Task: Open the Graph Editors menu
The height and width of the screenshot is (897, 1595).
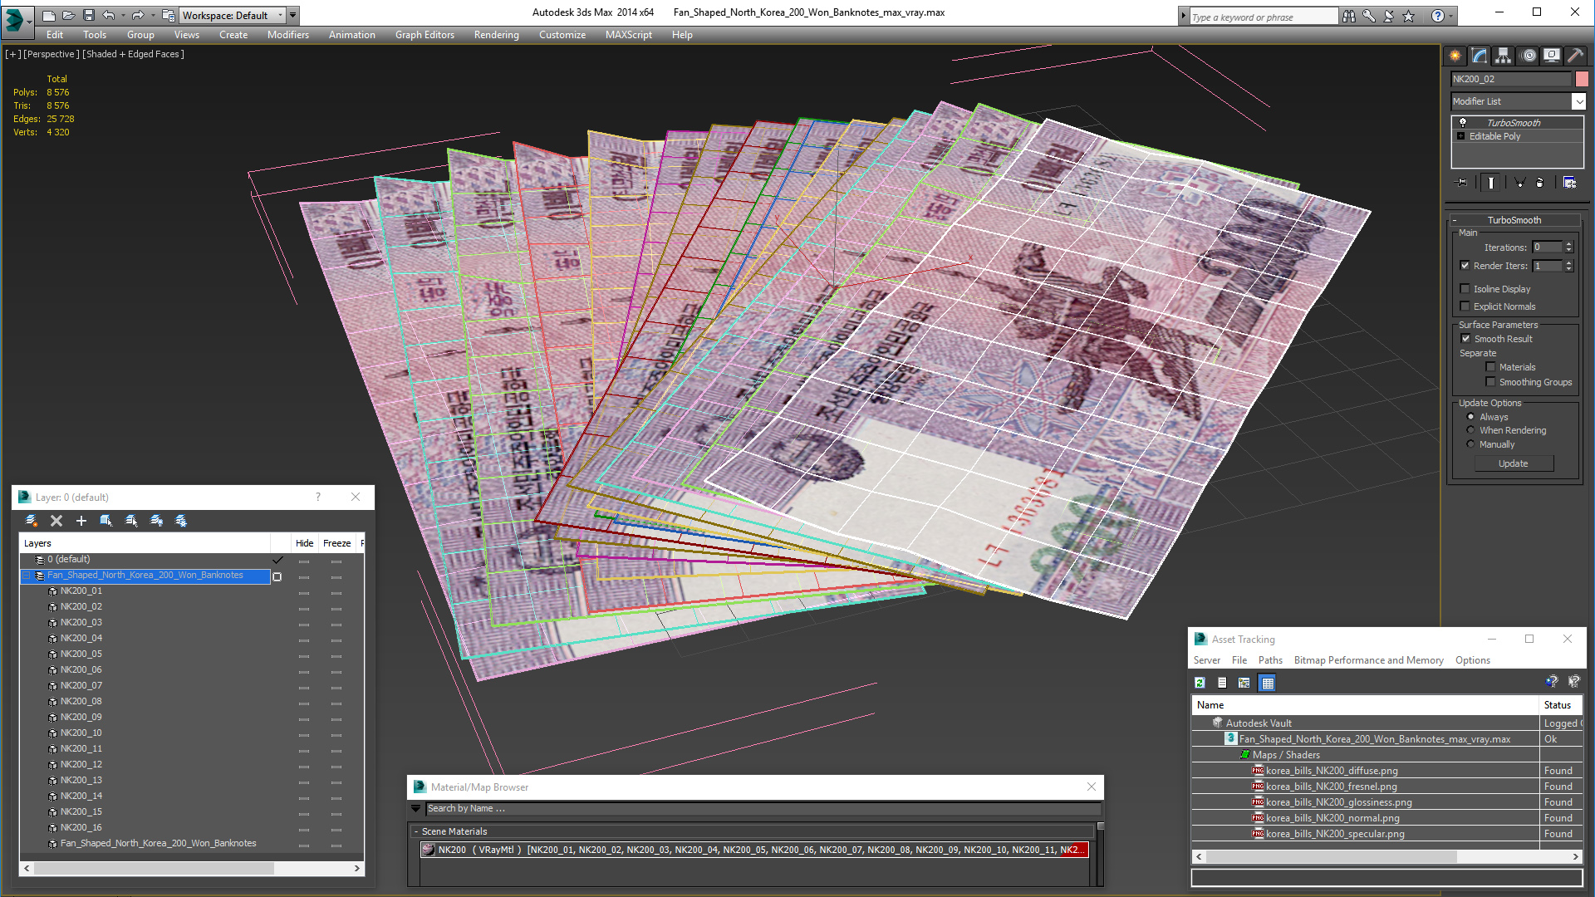Action: [x=425, y=35]
